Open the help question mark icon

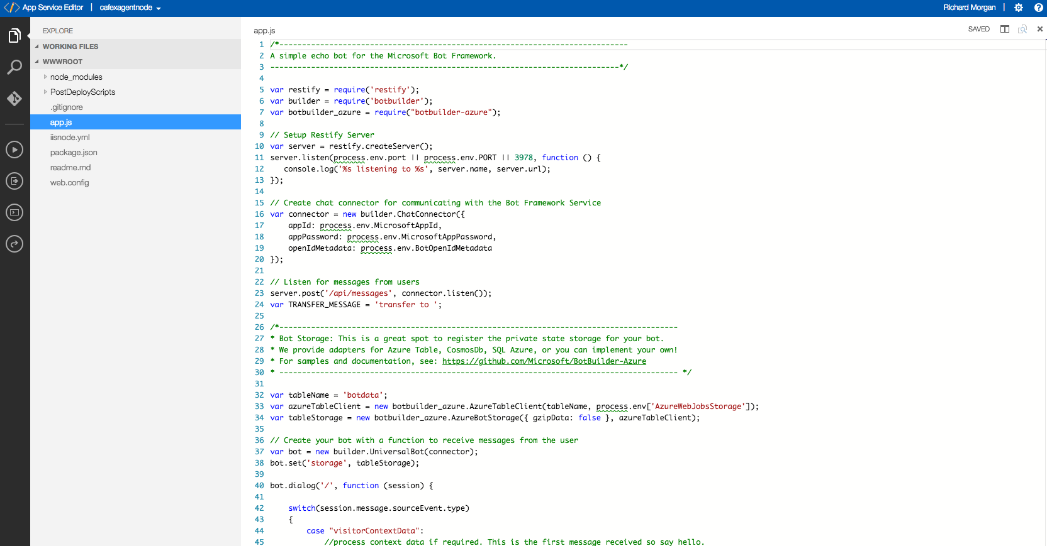1038,8
